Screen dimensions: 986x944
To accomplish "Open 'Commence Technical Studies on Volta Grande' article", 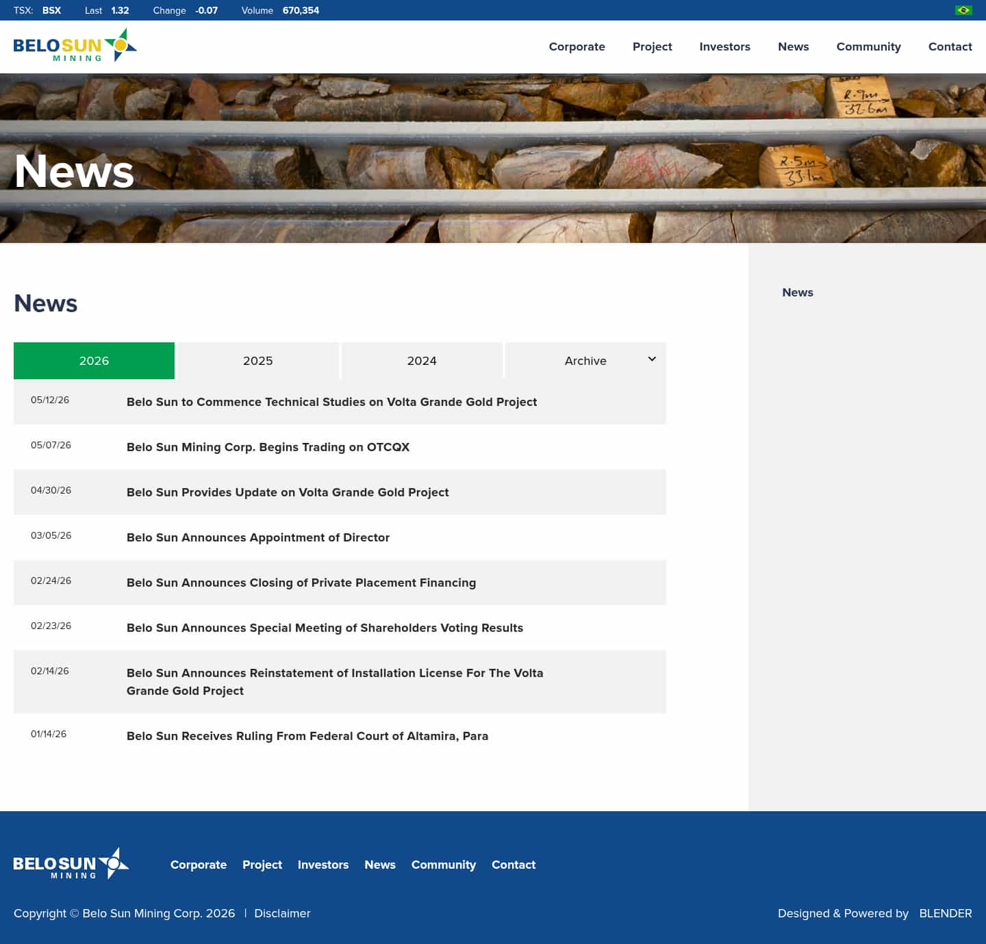I will [x=331, y=402].
